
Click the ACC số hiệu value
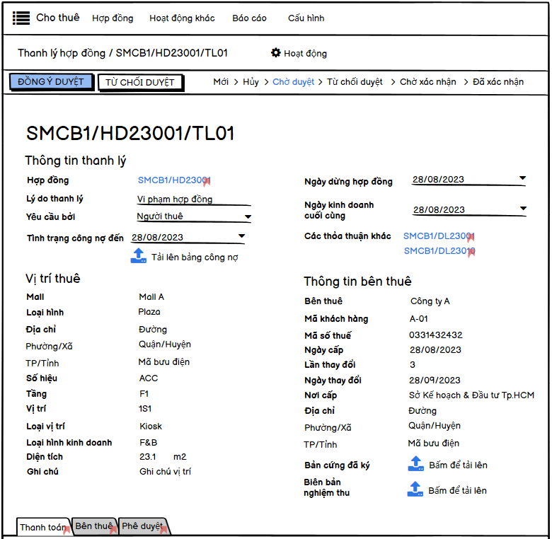[149, 378]
